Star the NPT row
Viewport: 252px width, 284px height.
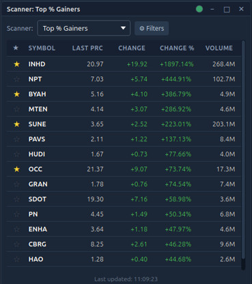click(16, 79)
